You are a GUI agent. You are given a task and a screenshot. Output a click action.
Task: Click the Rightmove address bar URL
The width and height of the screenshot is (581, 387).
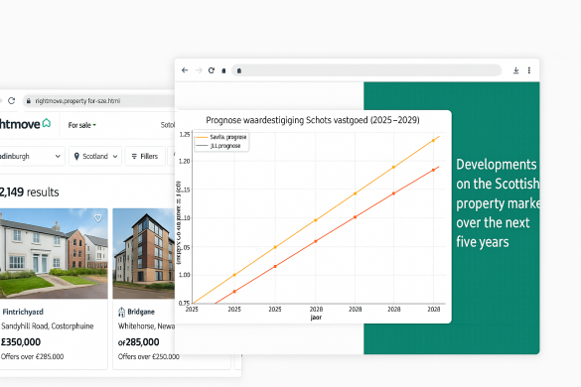click(77, 101)
